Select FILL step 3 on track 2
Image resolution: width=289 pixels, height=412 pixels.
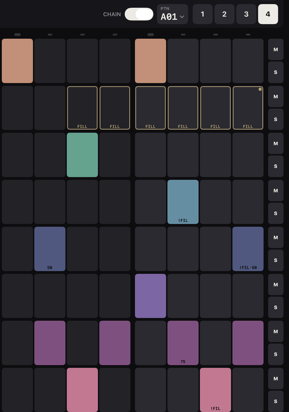82,108
